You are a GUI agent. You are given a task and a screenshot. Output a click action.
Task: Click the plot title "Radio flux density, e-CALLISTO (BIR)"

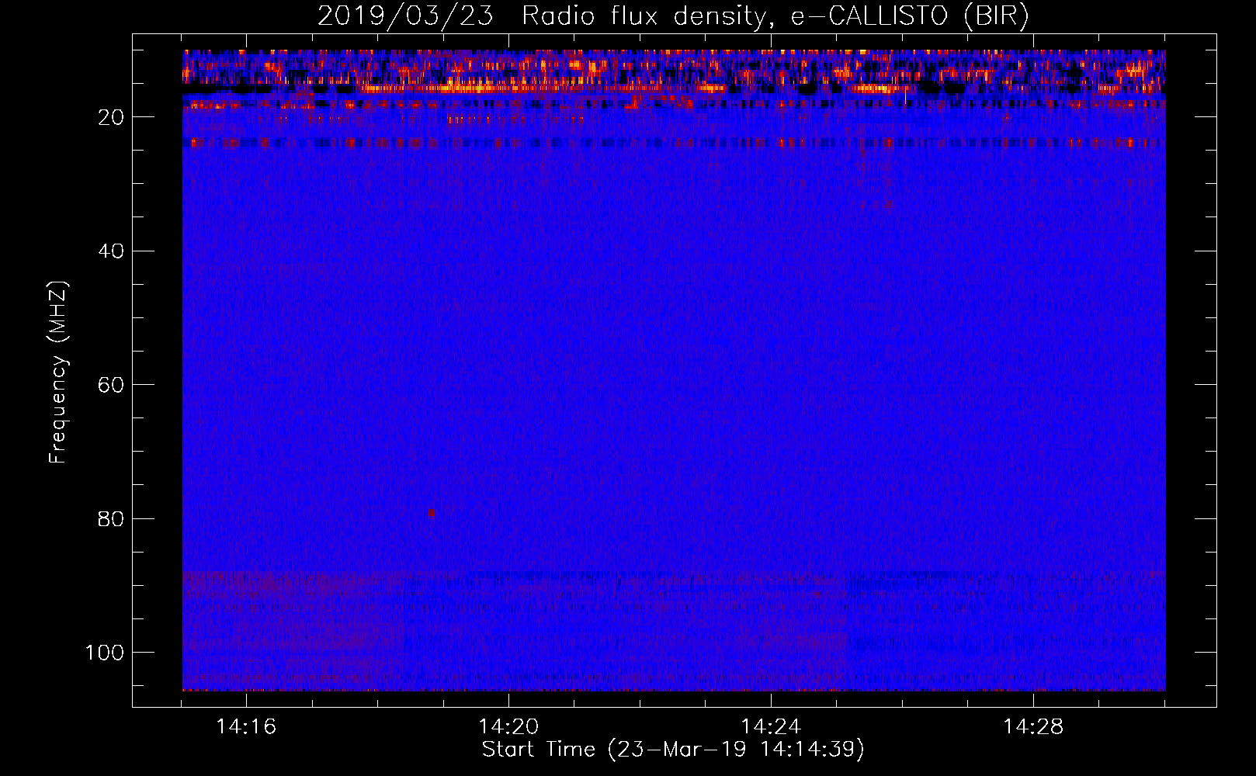coord(775,16)
